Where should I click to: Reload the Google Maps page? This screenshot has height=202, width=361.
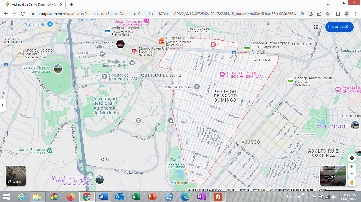(x=23, y=14)
